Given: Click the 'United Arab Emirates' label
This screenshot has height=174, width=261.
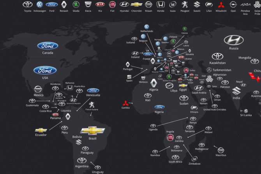Looking at the screenshot, I should coord(215,110).
